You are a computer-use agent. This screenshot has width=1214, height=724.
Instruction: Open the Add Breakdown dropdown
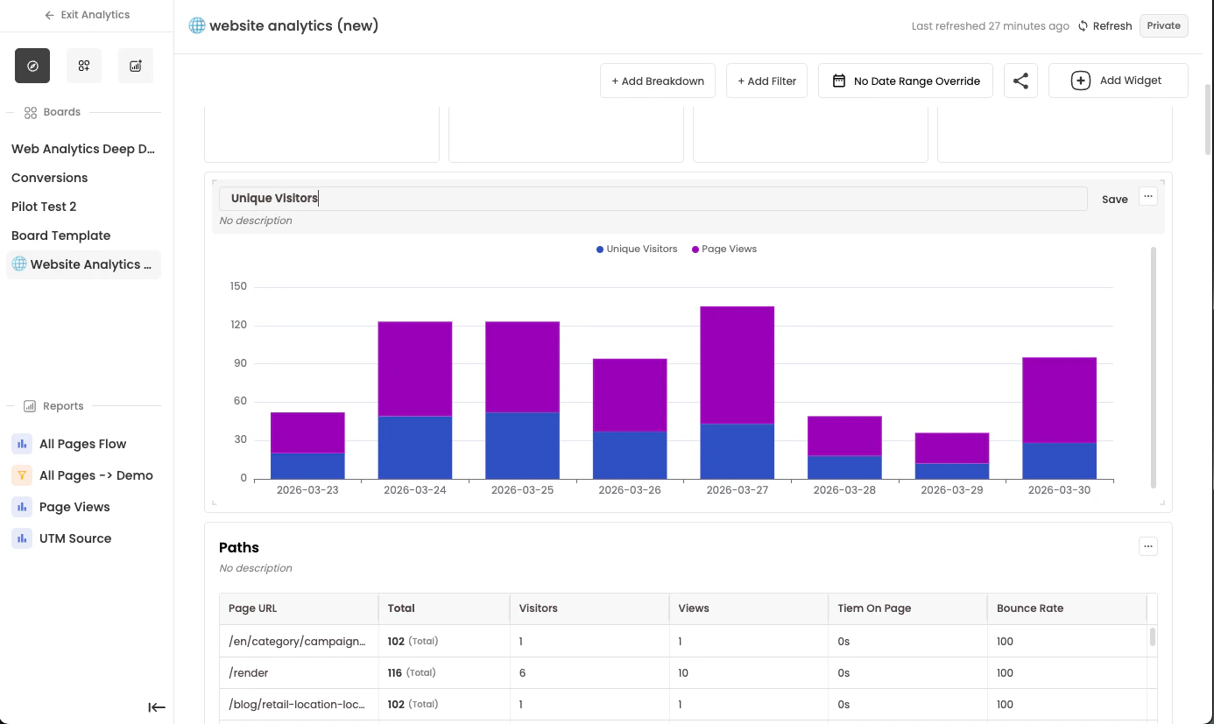click(x=658, y=81)
